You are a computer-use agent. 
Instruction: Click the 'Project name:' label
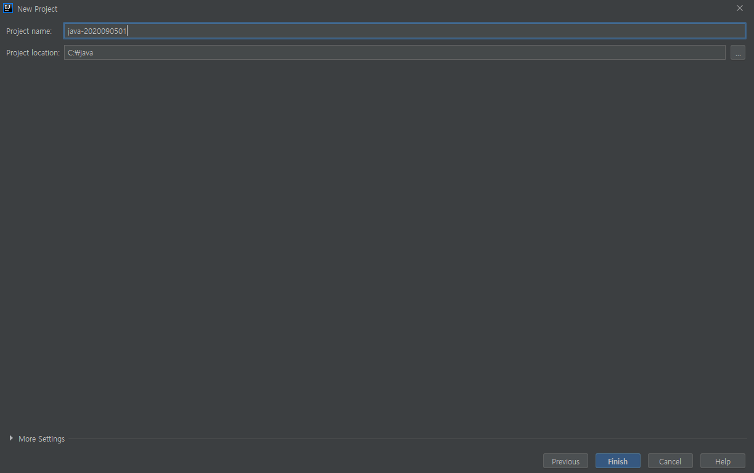click(29, 31)
